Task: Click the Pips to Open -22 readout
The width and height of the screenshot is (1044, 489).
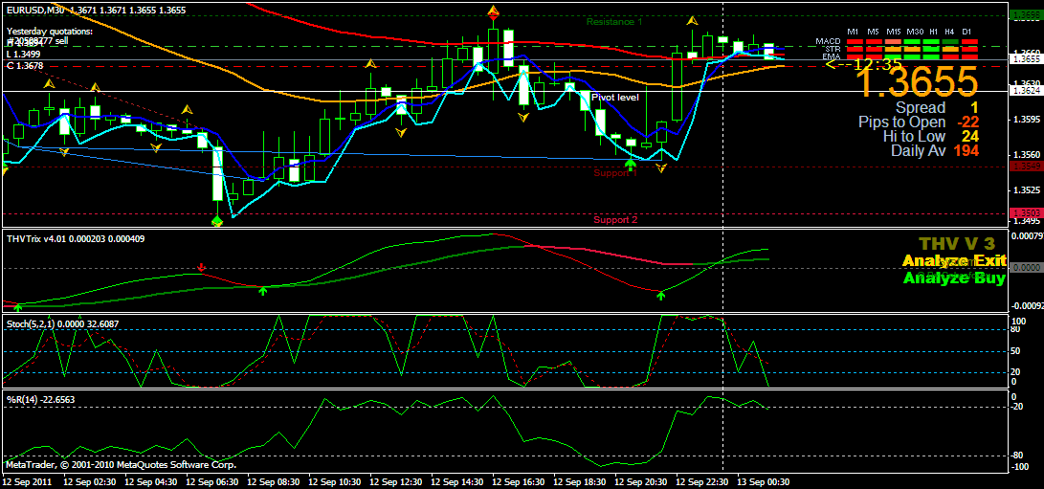Action: 918,122
